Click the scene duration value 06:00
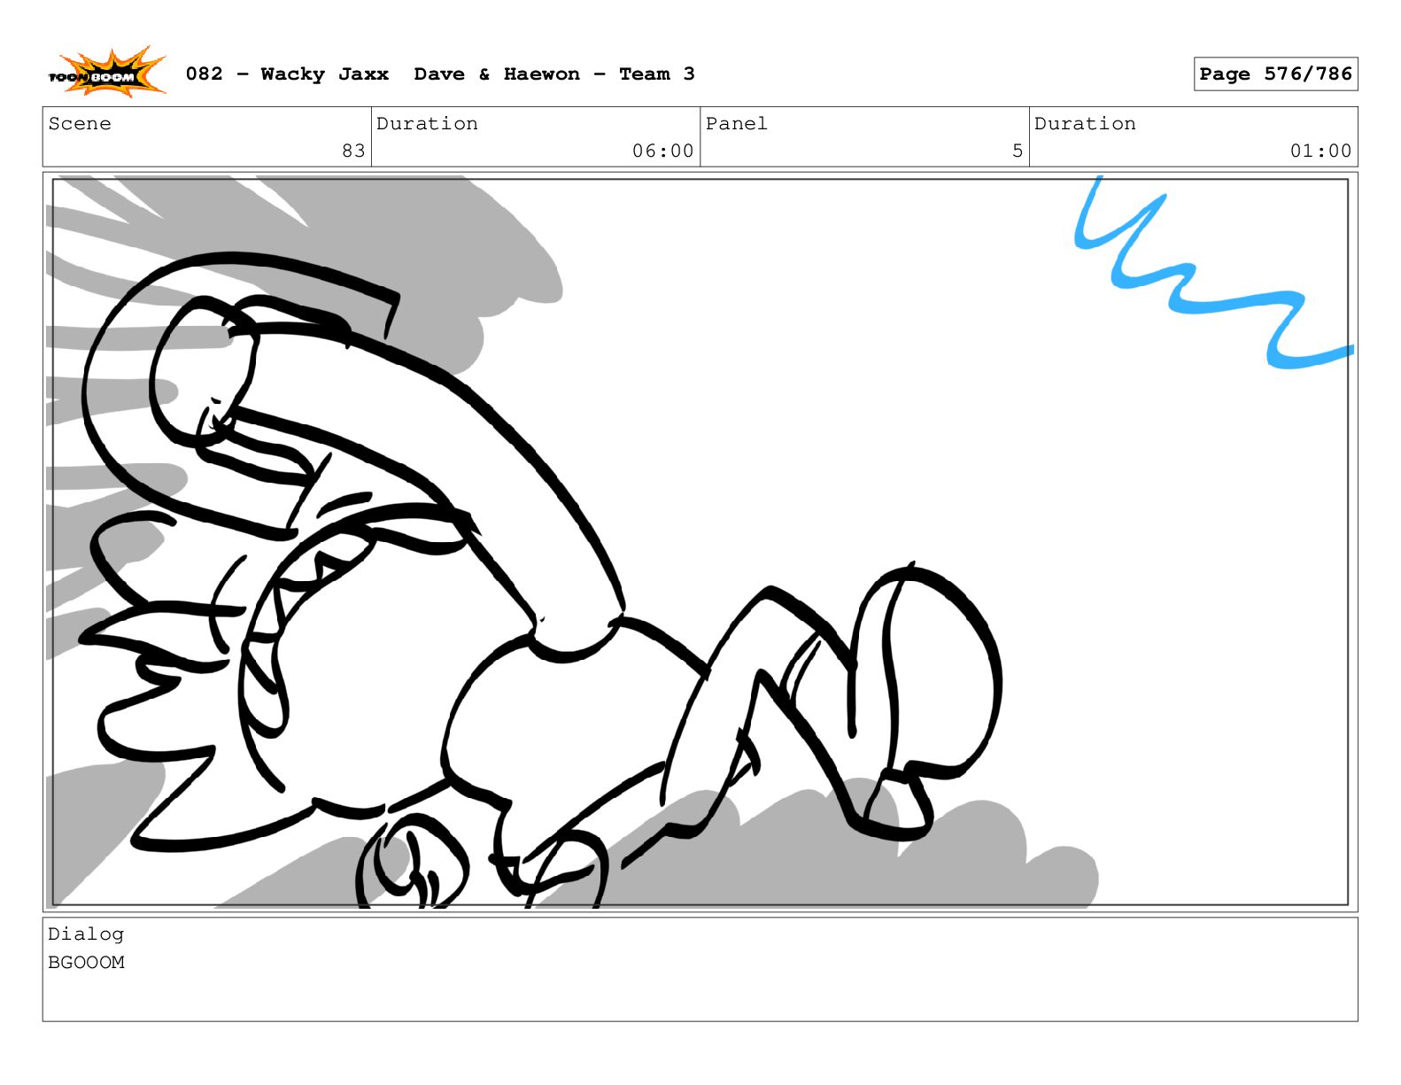This screenshot has width=1401, height=1085. (x=662, y=151)
